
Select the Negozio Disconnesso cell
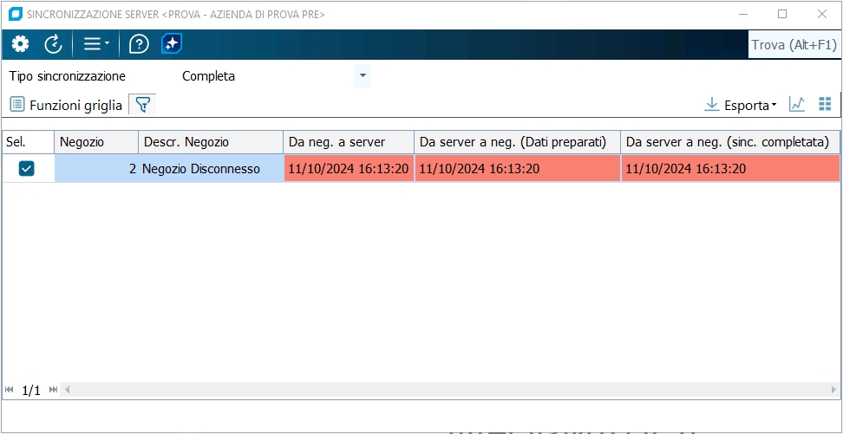212,169
